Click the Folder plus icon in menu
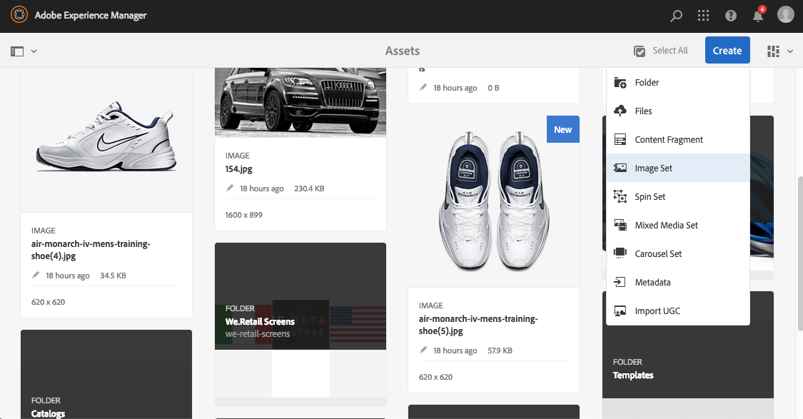Screen dimensions: 803x419 coord(620,83)
